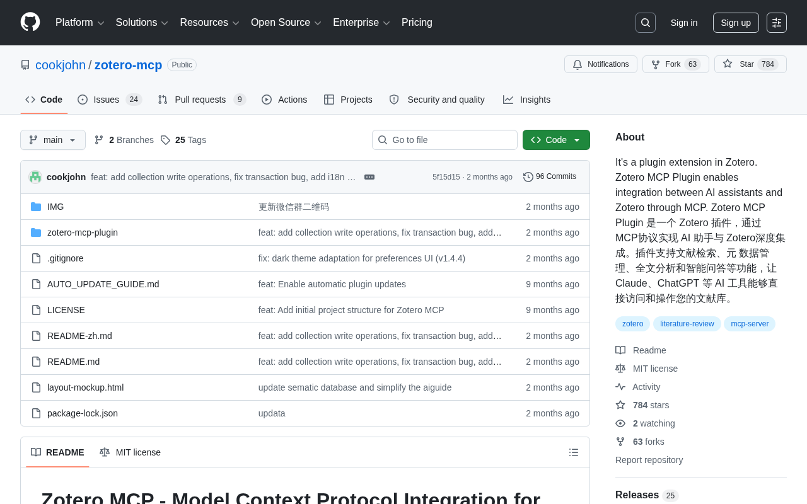Open commit 'feat: Enable automatic plugin updates'

pos(332,284)
